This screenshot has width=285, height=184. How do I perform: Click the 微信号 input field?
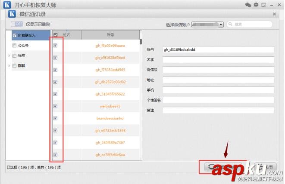pos(219,70)
